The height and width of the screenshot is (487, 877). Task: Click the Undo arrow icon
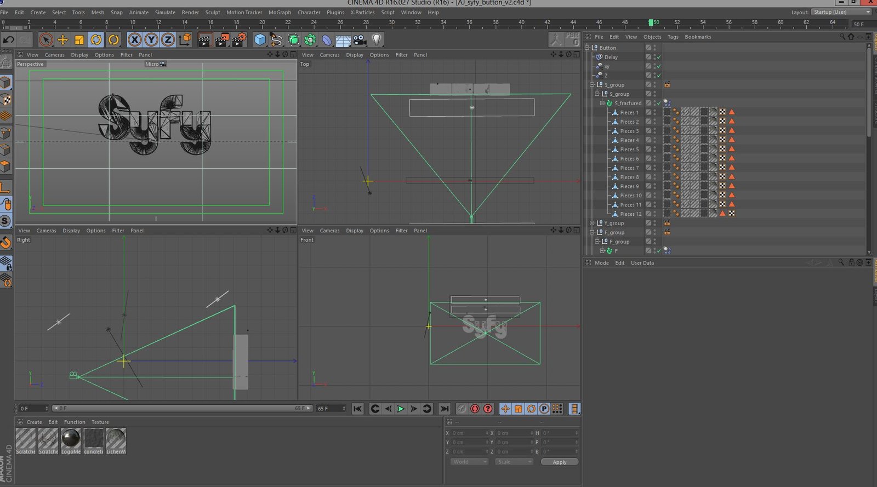click(8, 39)
